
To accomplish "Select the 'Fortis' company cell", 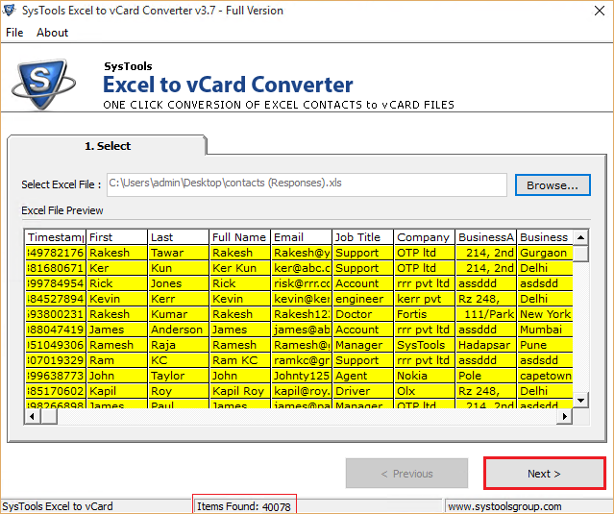I will (x=424, y=314).
